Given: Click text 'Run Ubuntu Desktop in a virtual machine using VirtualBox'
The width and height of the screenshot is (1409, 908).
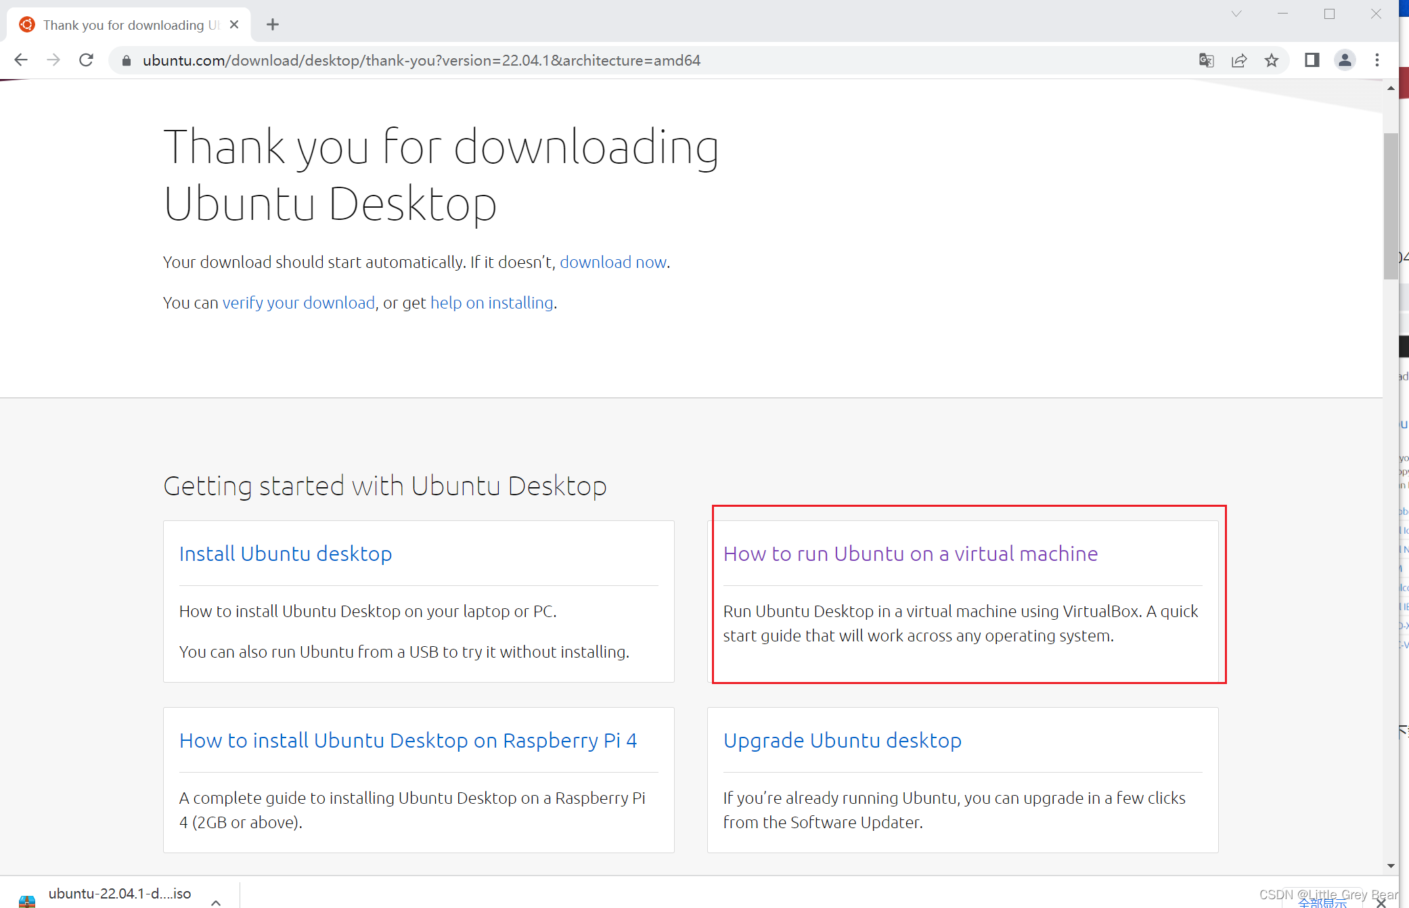Looking at the screenshot, I should [x=932, y=612].
